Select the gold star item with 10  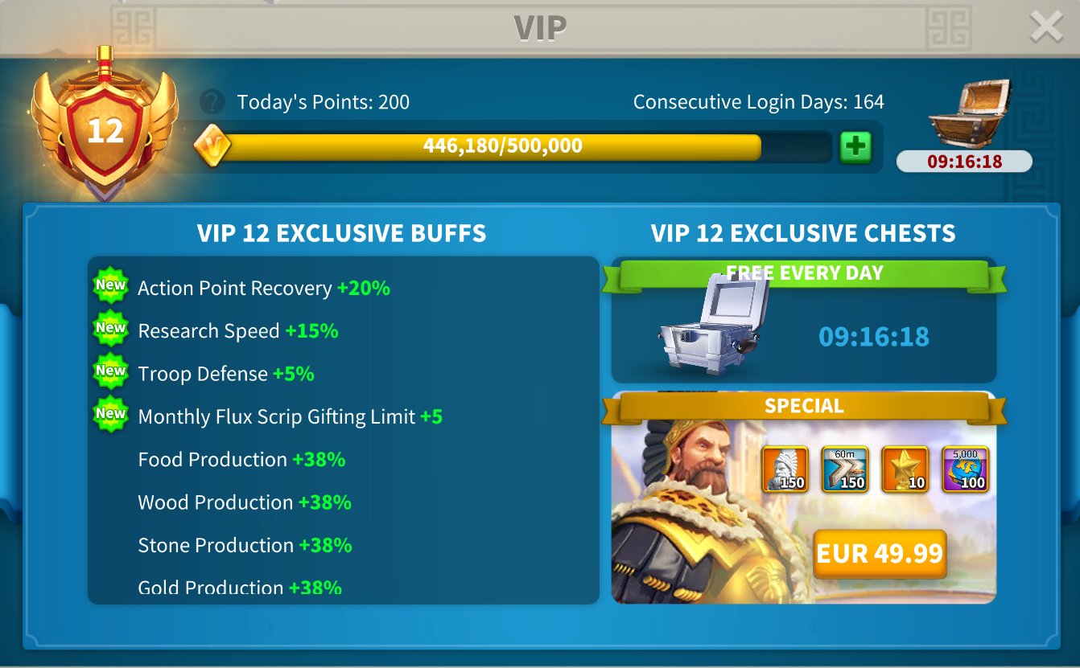(x=905, y=469)
